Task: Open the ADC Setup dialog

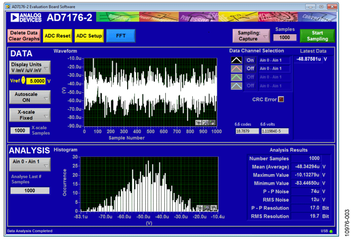Action: click(x=89, y=36)
